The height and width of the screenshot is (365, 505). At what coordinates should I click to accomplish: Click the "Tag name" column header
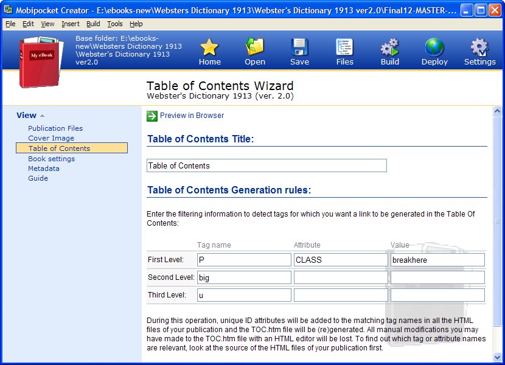coord(214,245)
